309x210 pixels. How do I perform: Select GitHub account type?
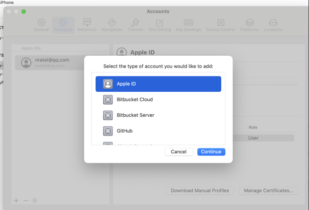click(158, 131)
